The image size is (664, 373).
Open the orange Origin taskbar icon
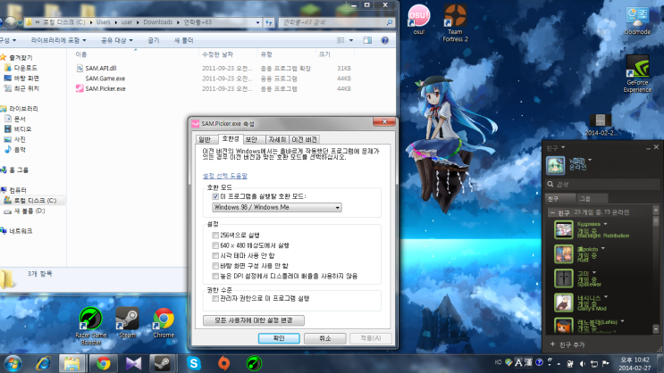(x=224, y=364)
